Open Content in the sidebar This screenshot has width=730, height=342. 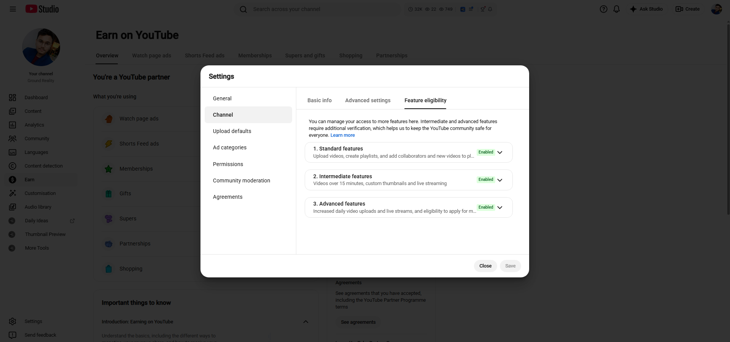[x=41, y=111]
